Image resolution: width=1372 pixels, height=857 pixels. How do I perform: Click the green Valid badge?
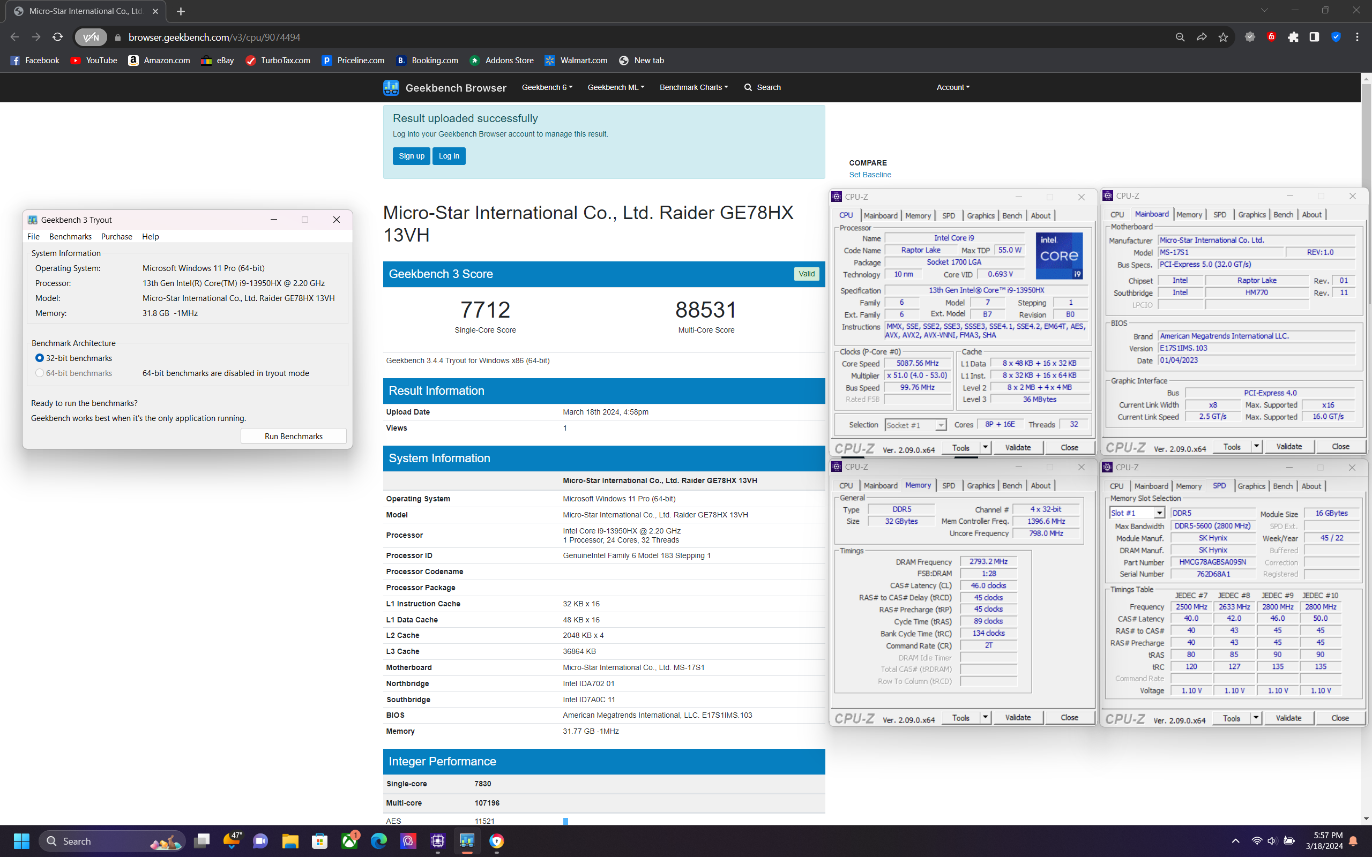click(x=806, y=274)
